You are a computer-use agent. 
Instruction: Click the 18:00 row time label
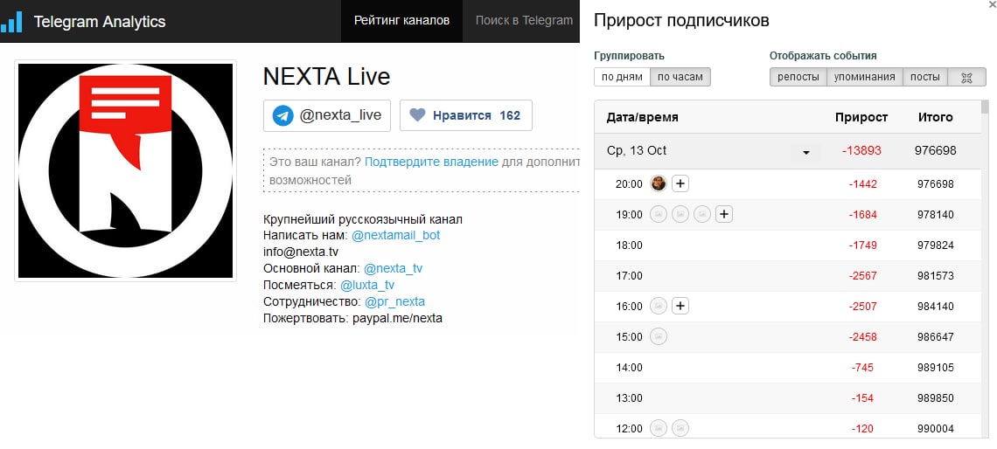click(x=629, y=245)
